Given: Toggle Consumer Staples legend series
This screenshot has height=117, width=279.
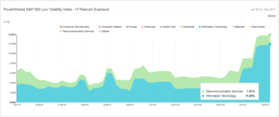Looking at the screenshot, I should (110, 27).
